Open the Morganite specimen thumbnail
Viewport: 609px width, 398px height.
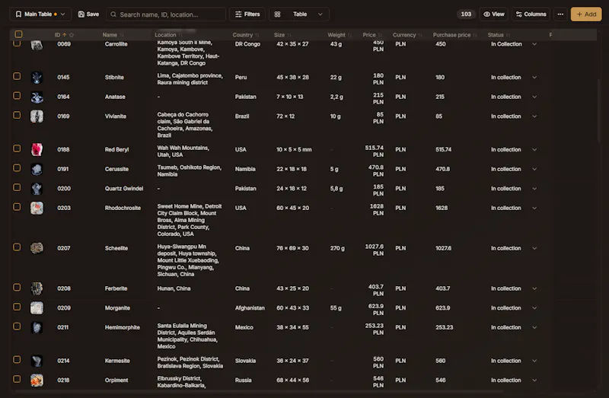click(37, 308)
